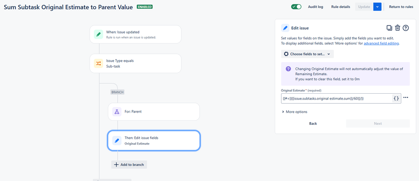Viewport: 419px width, 181px height.
Task: Open the Audit log tab
Action: [315, 7]
